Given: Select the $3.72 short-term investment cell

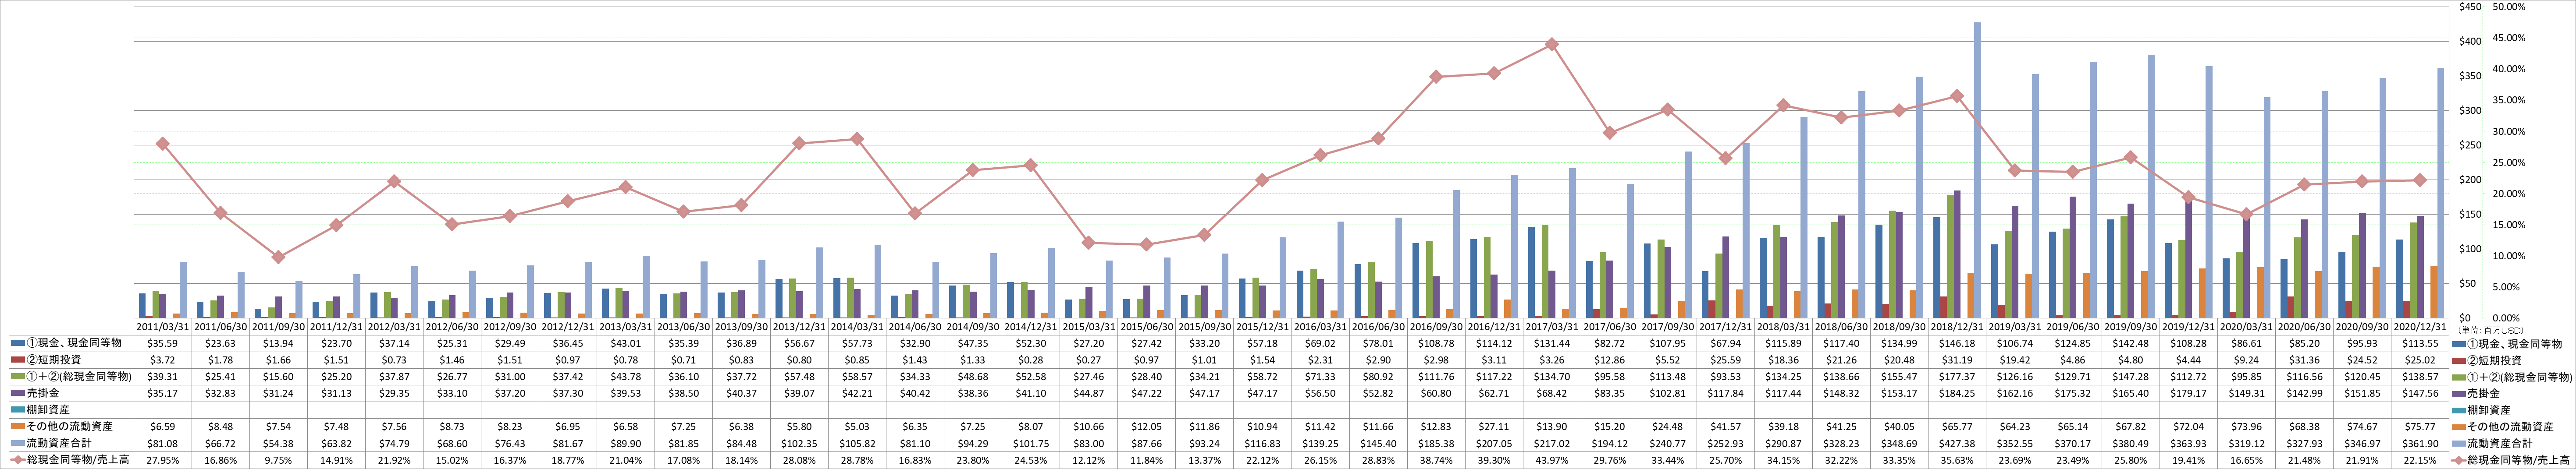Looking at the screenshot, I should click(163, 360).
